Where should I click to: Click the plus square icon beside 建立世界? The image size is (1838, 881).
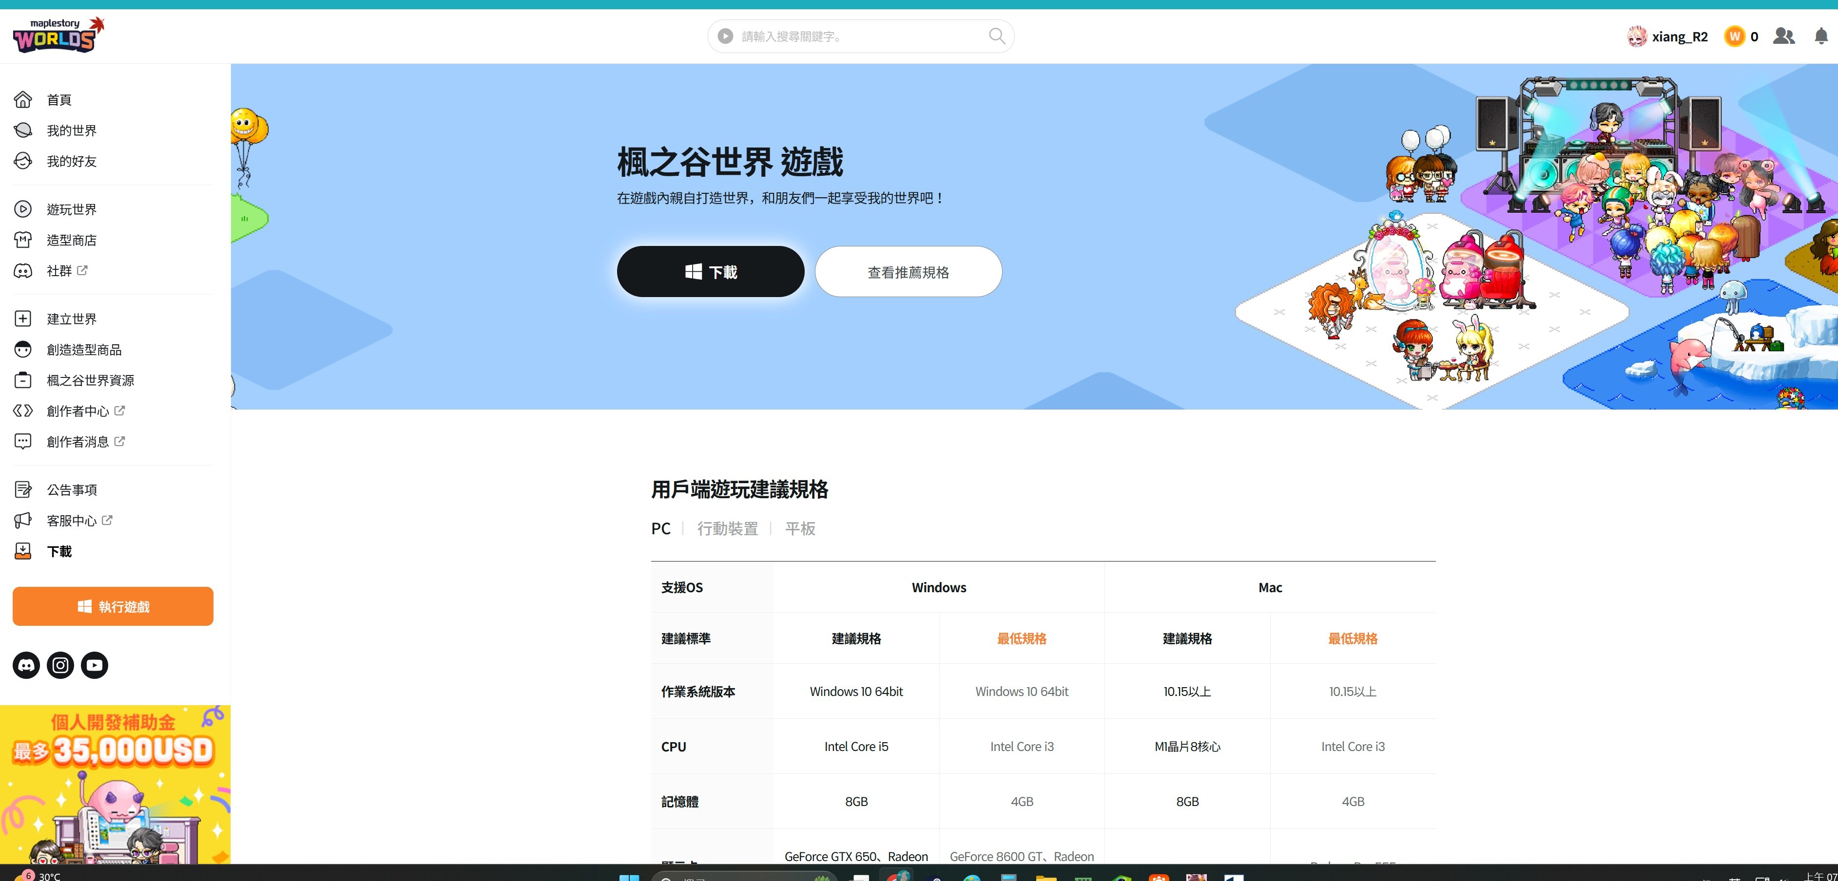[x=23, y=319]
